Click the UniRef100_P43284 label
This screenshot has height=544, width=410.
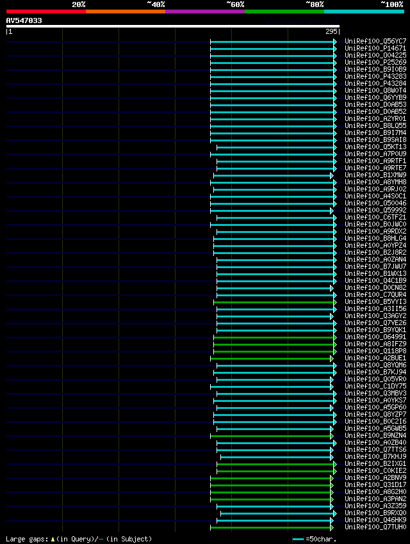tap(375, 84)
